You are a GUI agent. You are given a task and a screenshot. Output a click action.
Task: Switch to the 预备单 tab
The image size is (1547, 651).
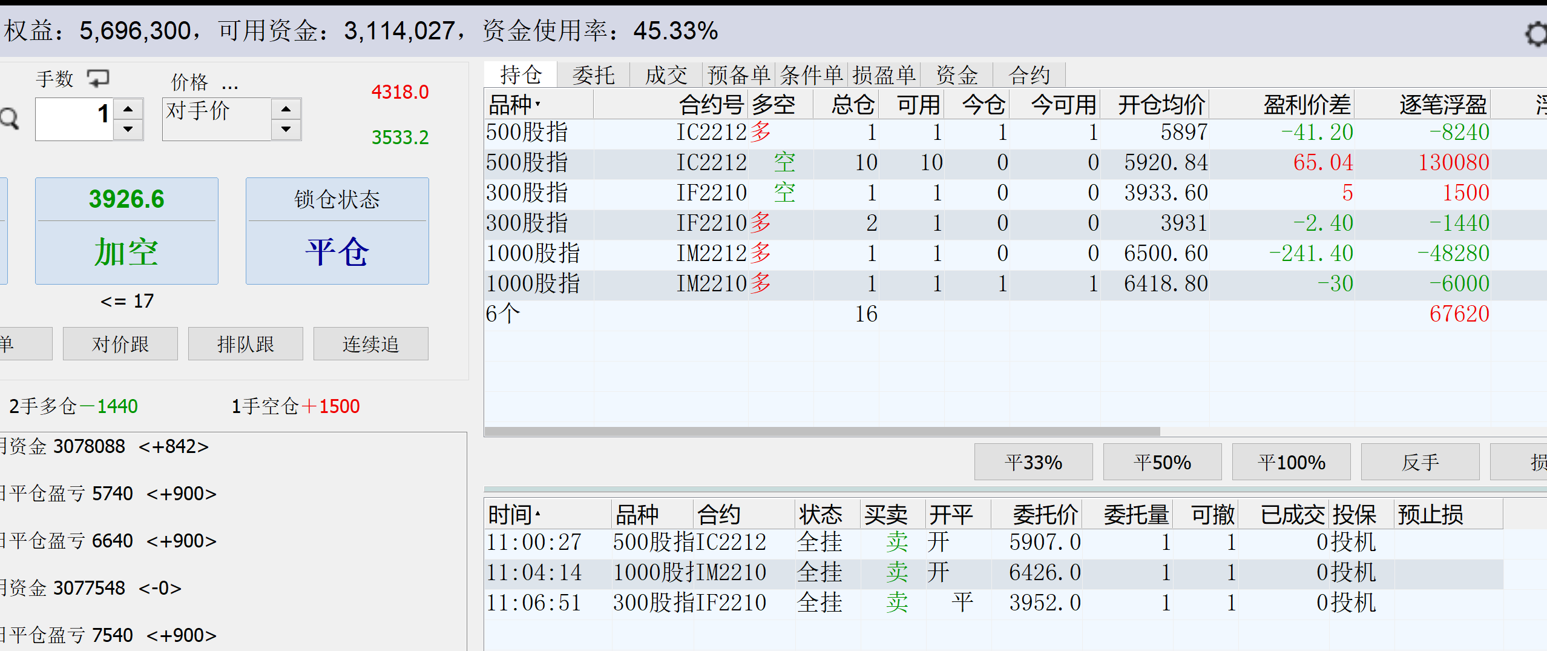pos(739,75)
